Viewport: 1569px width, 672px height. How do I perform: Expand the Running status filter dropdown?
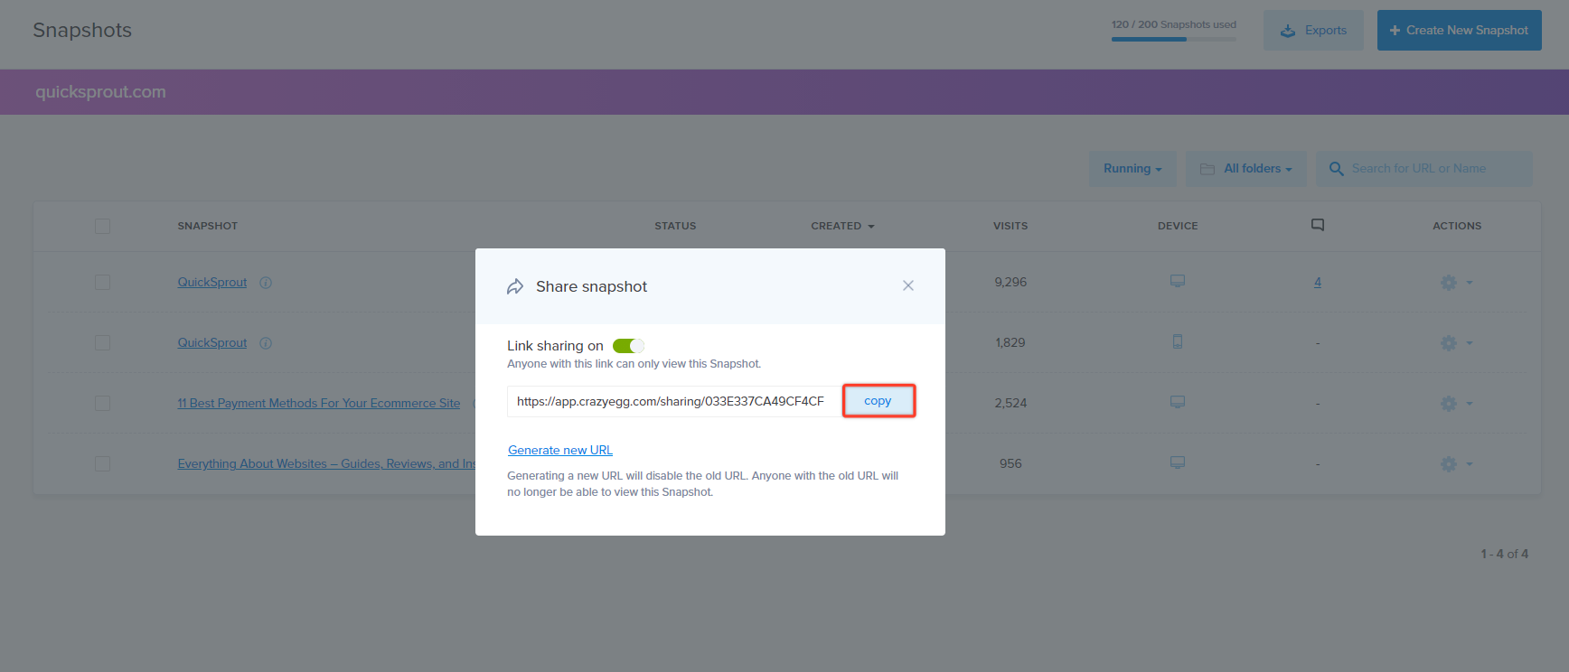1133,169
